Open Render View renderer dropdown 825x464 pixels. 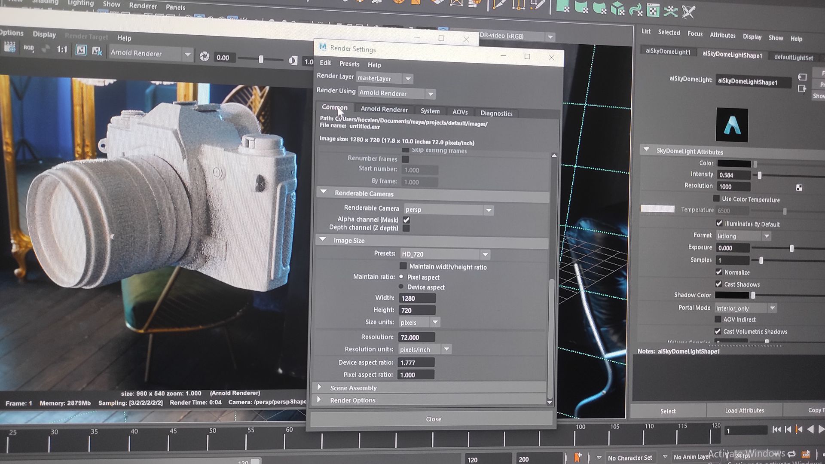(x=150, y=54)
